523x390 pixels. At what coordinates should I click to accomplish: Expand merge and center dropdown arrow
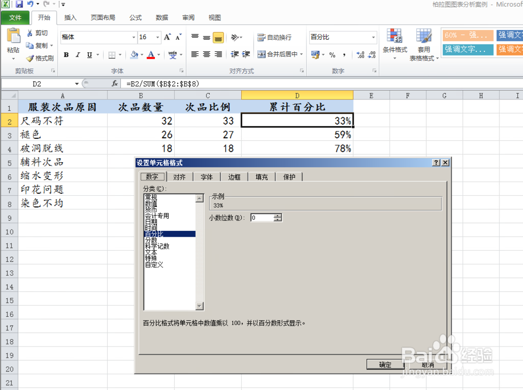pos(302,54)
